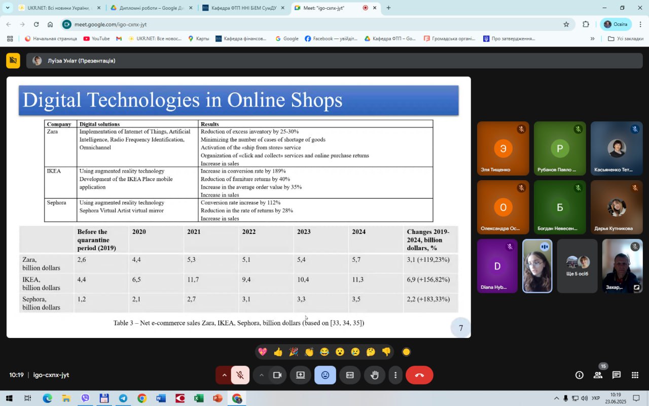
Task: Open more options three-dot menu
Action: point(395,375)
